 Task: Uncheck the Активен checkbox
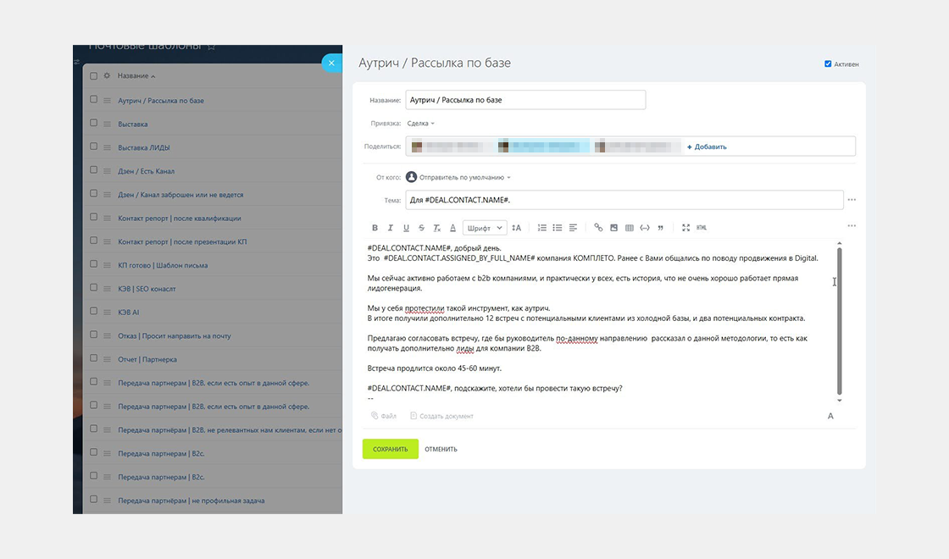(x=828, y=63)
